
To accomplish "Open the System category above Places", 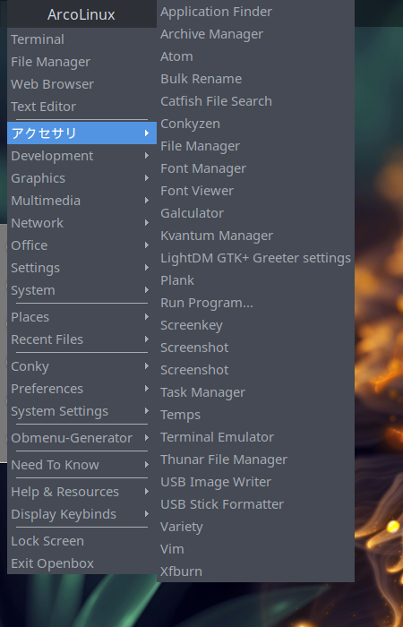I will tap(82, 290).
